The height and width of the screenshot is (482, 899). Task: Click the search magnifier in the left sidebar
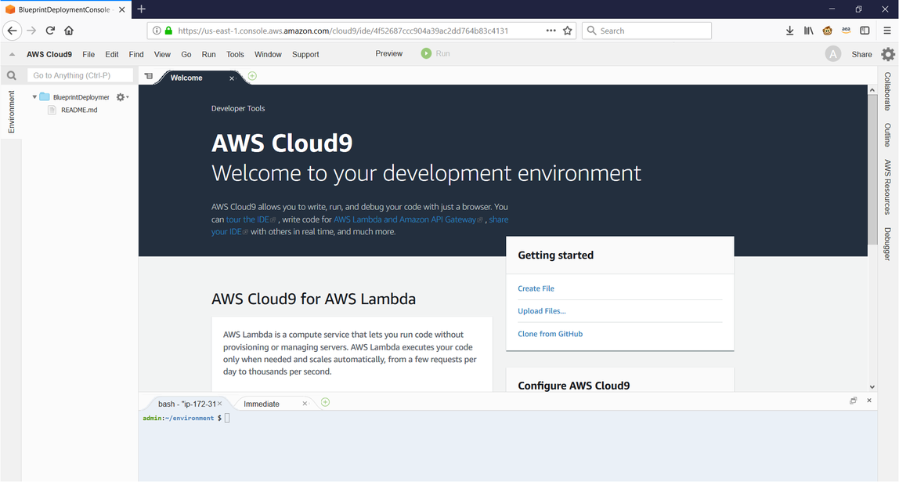point(12,75)
